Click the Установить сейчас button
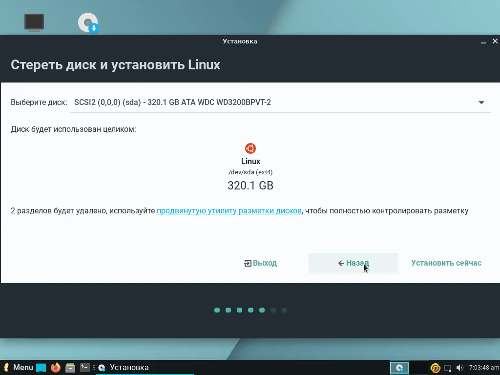Viewport: 500px width, 375px height. tap(446, 263)
